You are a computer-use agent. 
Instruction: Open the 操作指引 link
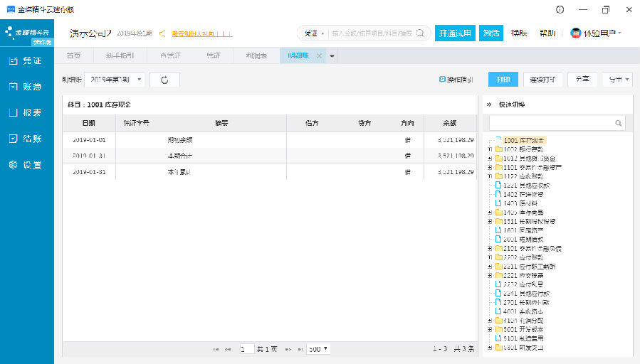pyautogui.click(x=456, y=80)
